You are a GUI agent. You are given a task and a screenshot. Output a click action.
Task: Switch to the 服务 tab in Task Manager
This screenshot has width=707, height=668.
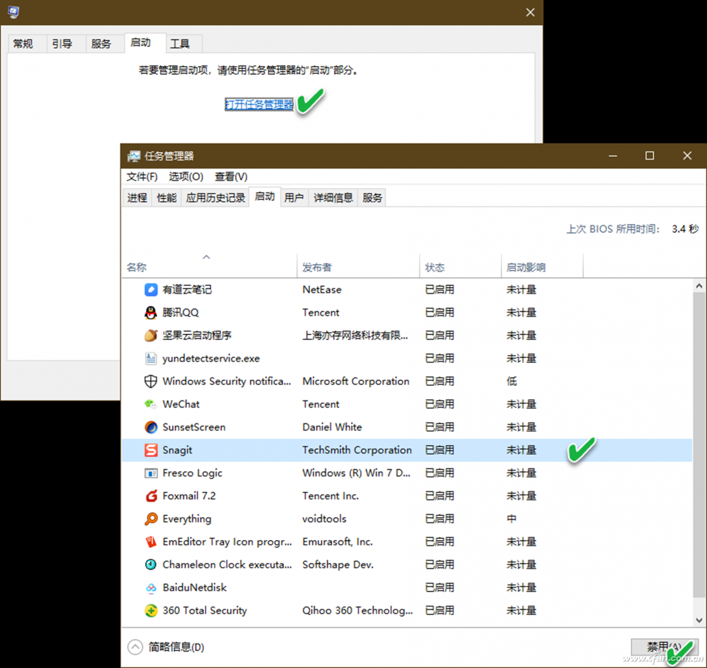click(372, 198)
